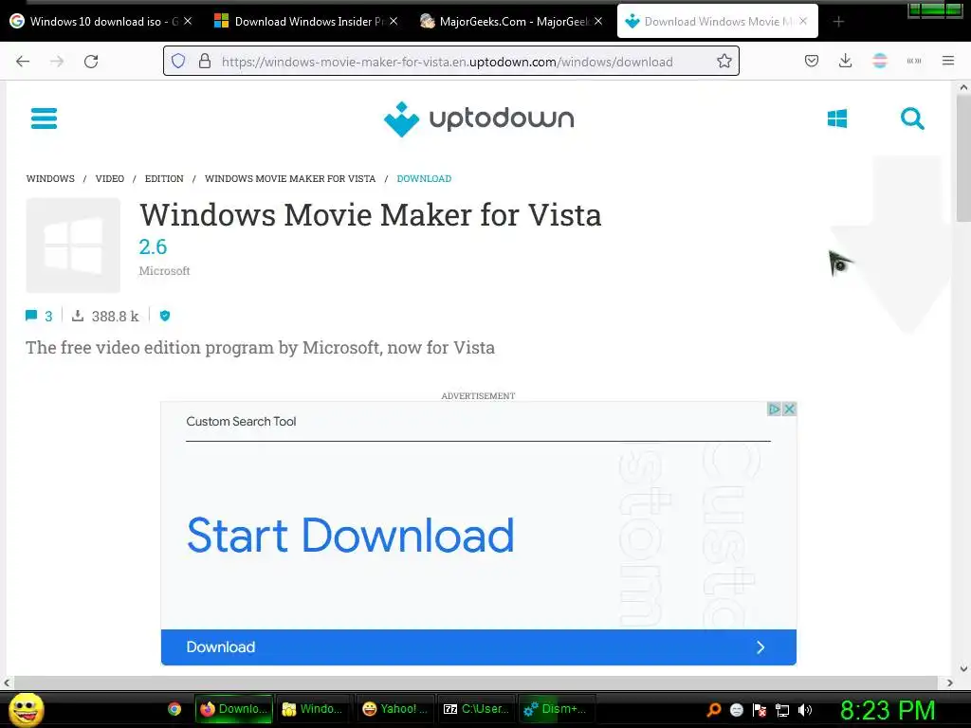Save page to Pocket
The width and height of the screenshot is (971, 728).
(x=812, y=61)
